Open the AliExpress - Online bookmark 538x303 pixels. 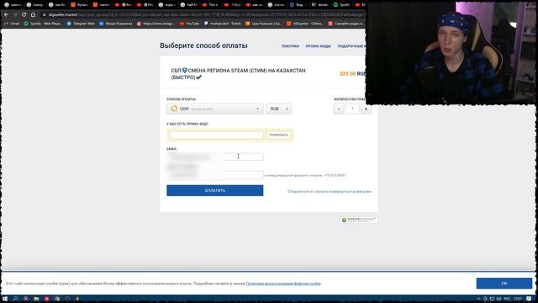305,24
